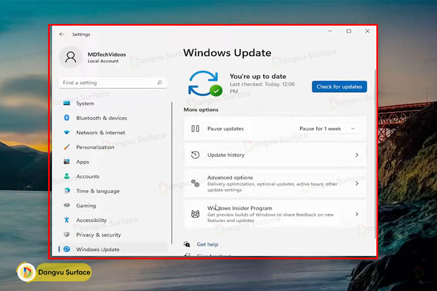
Task: Click the sidebar navigation scrollbar
Action: point(172,173)
